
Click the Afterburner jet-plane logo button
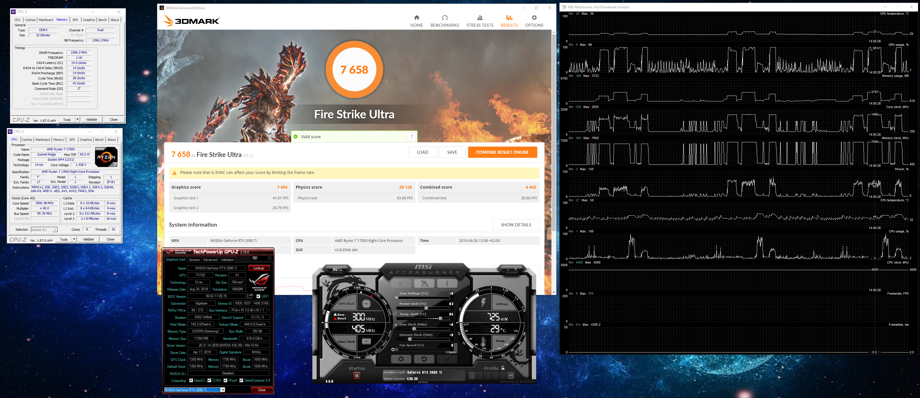(x=424, y=283)
